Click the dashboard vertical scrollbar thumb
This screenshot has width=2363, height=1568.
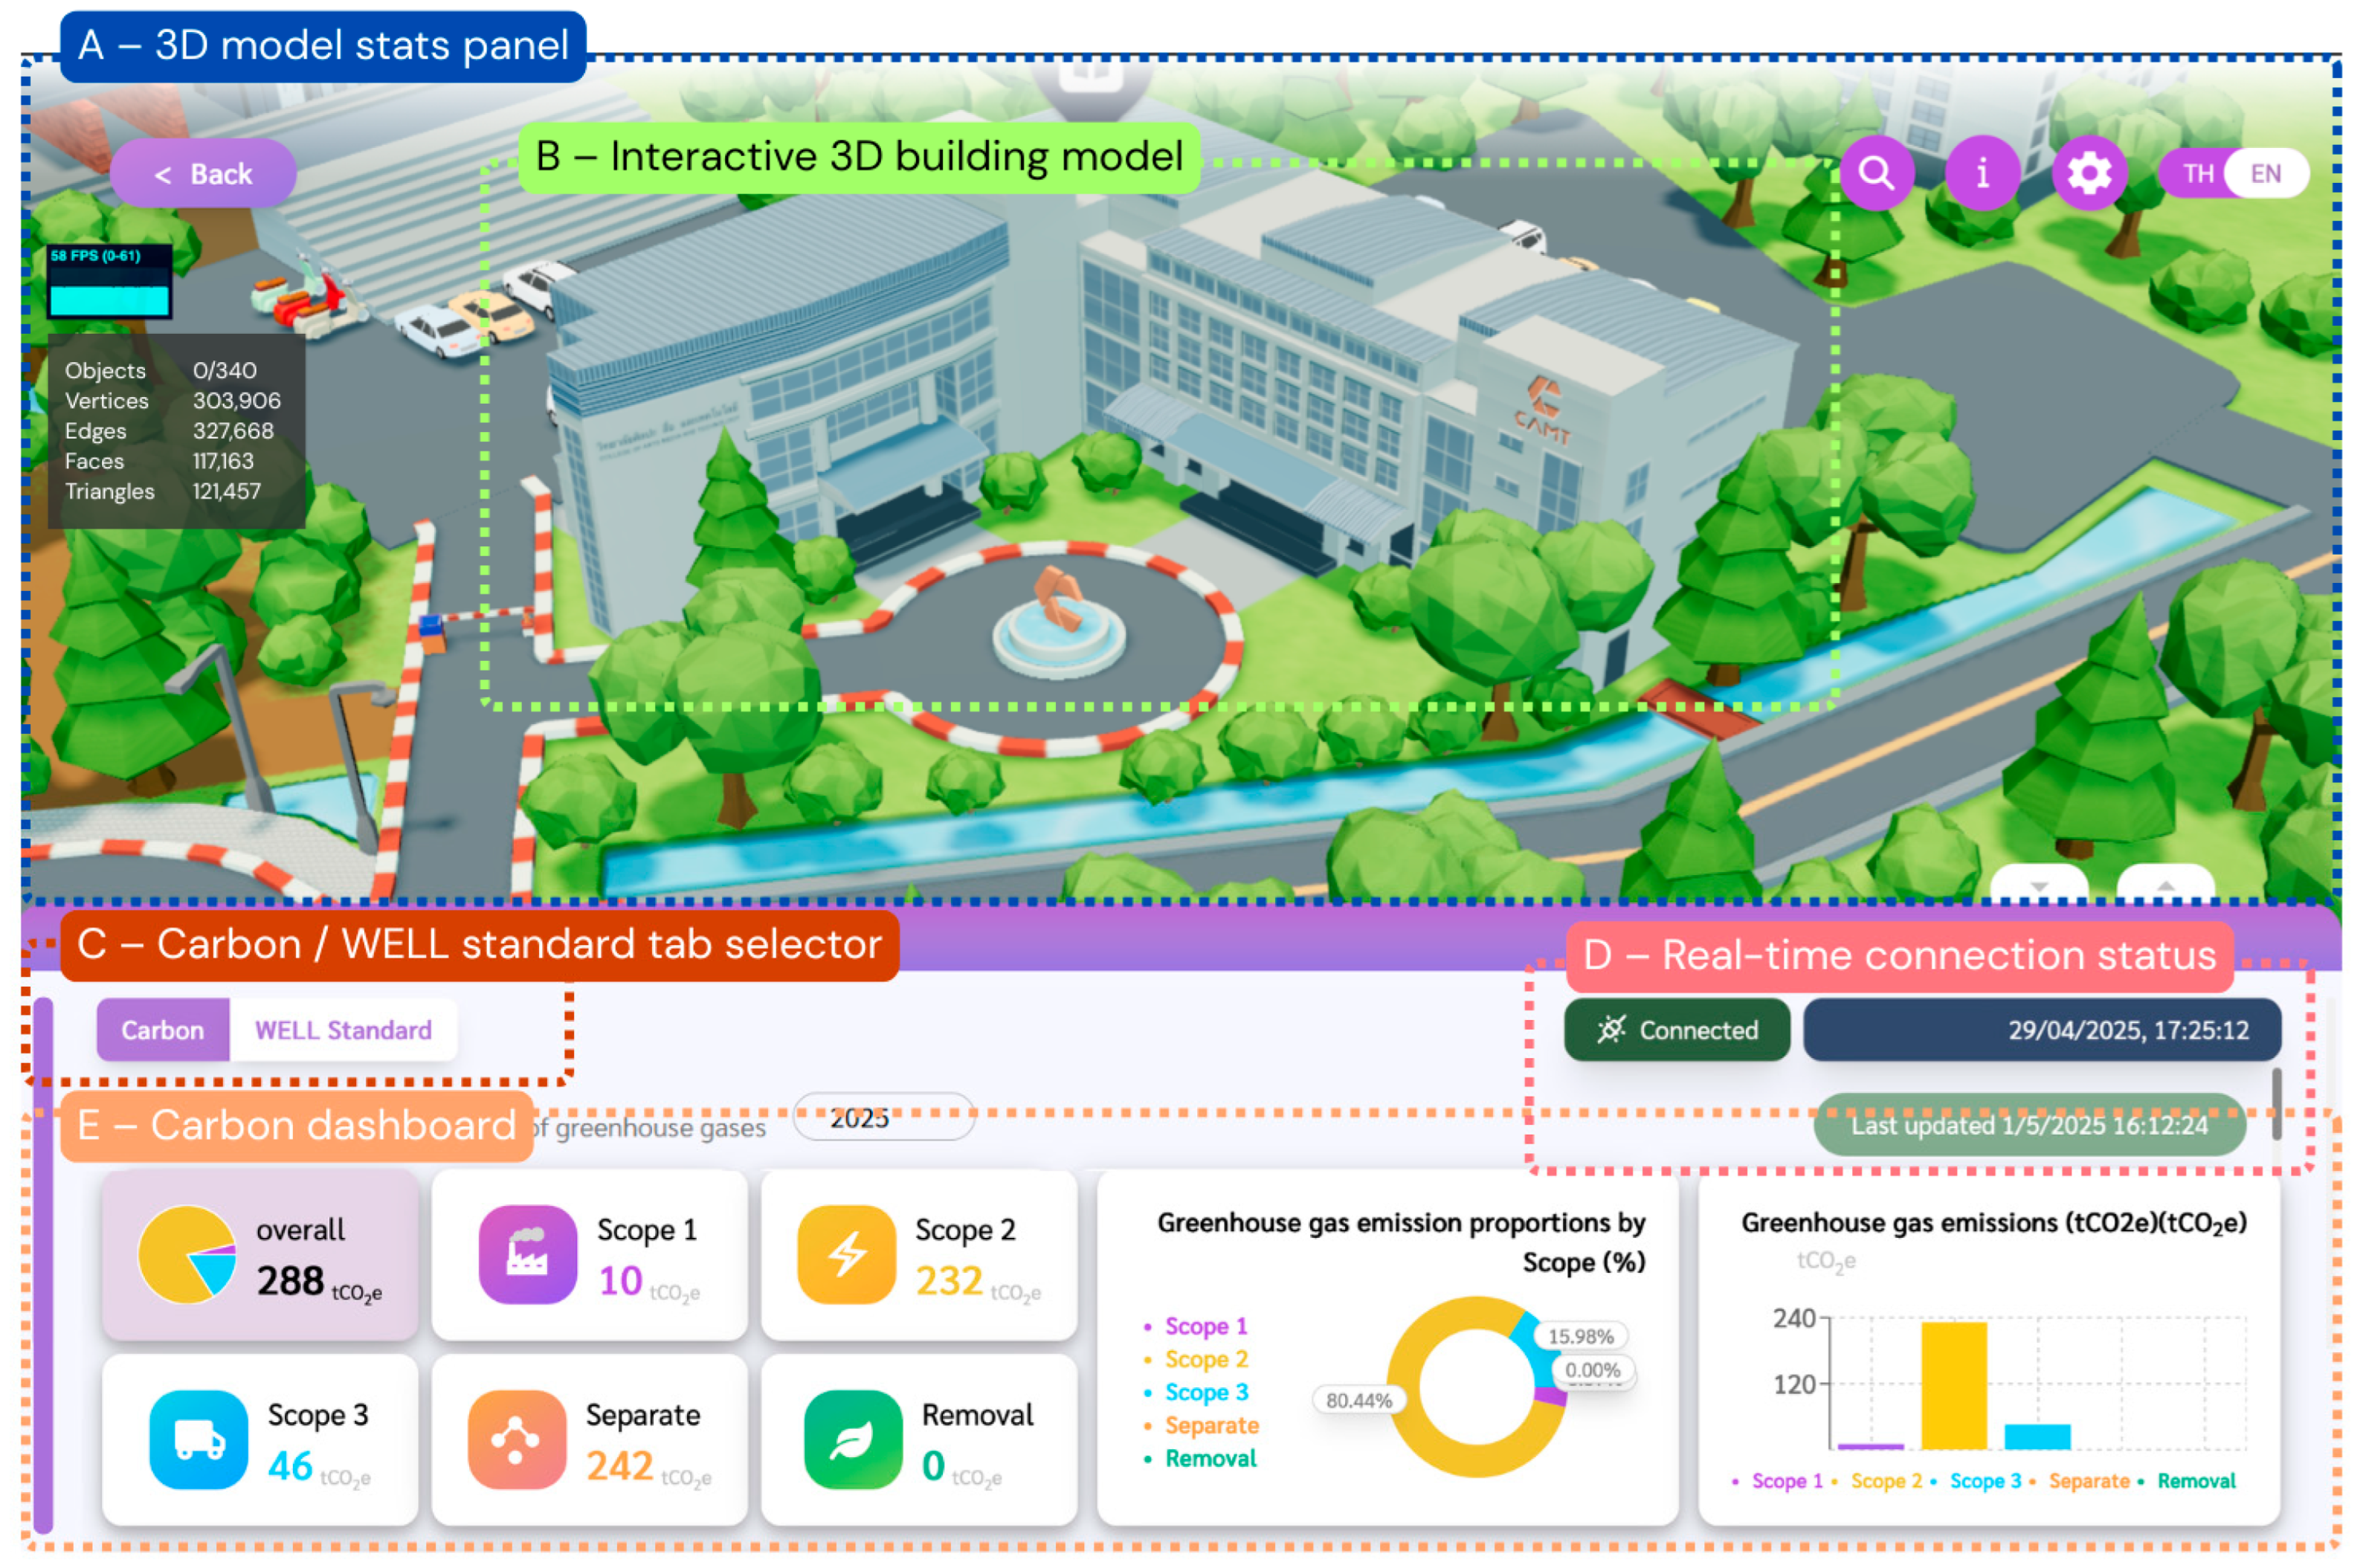pyautogui.click(x=2277, y=1103)
